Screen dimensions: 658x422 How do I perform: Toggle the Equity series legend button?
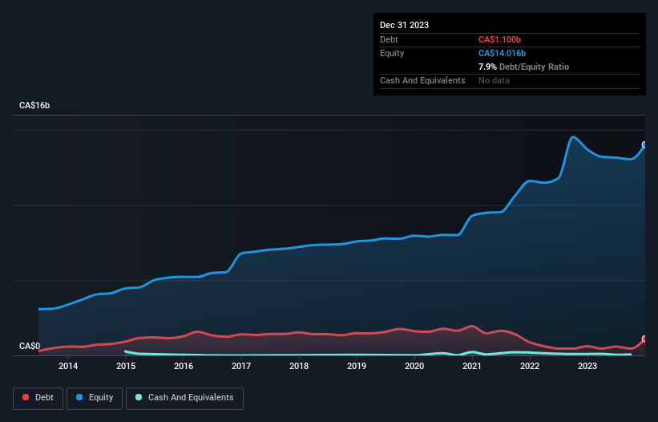pos(95,398)
